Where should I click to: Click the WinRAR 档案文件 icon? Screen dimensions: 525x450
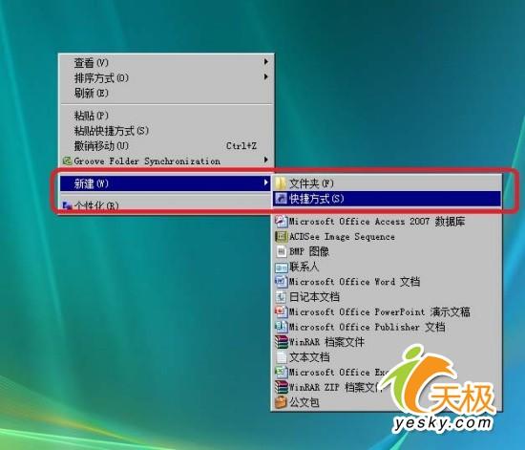coord(281,342)
